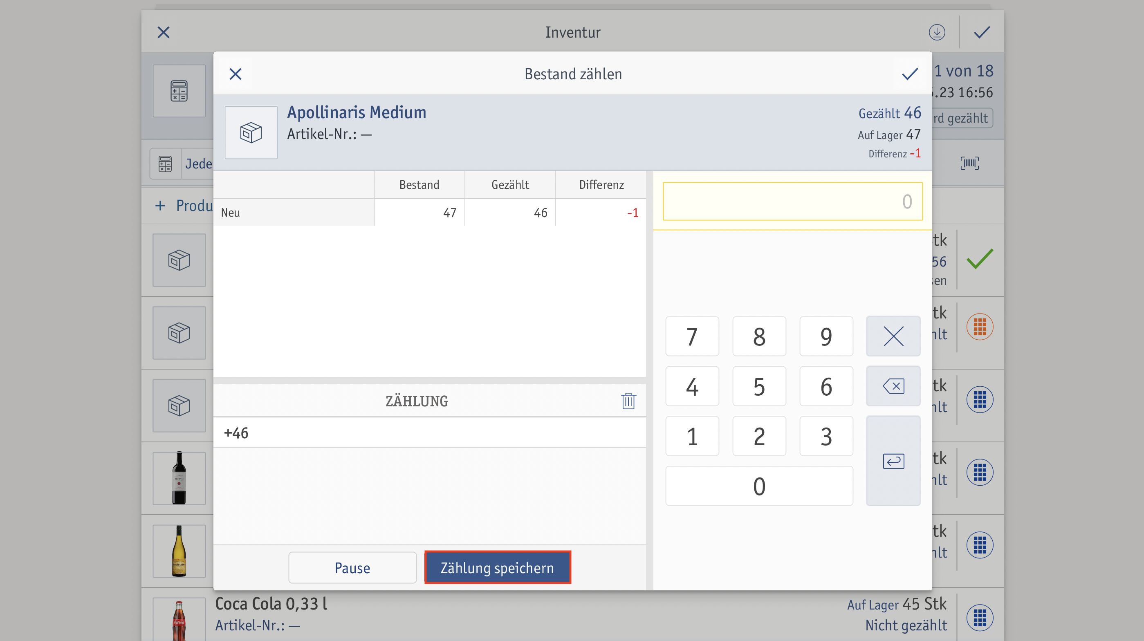Tap keypad digit 1
The height and width of the screenshot is (641, 1144).
click(x=692, y=436)
